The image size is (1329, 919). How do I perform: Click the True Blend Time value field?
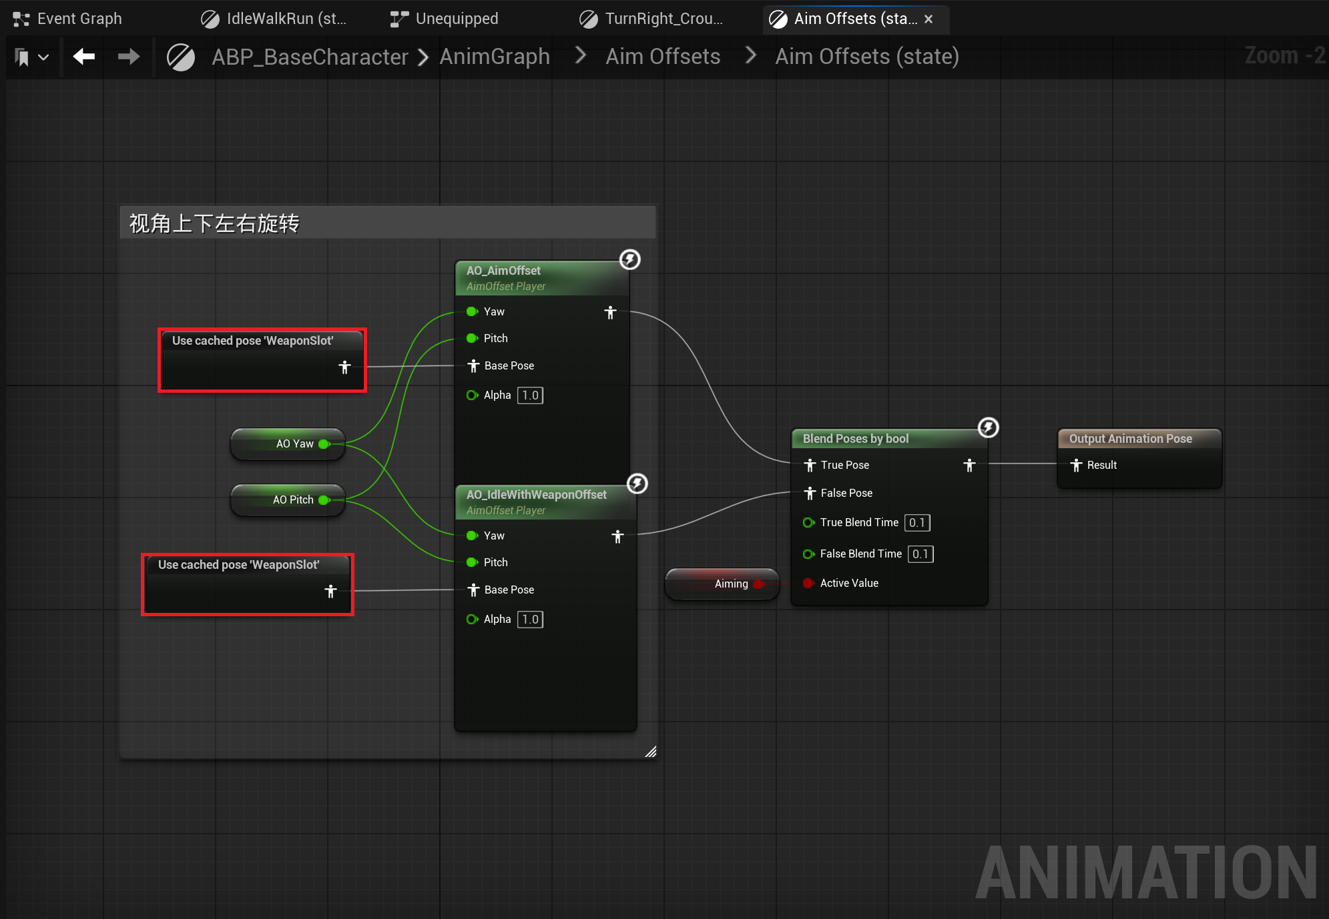916,523
